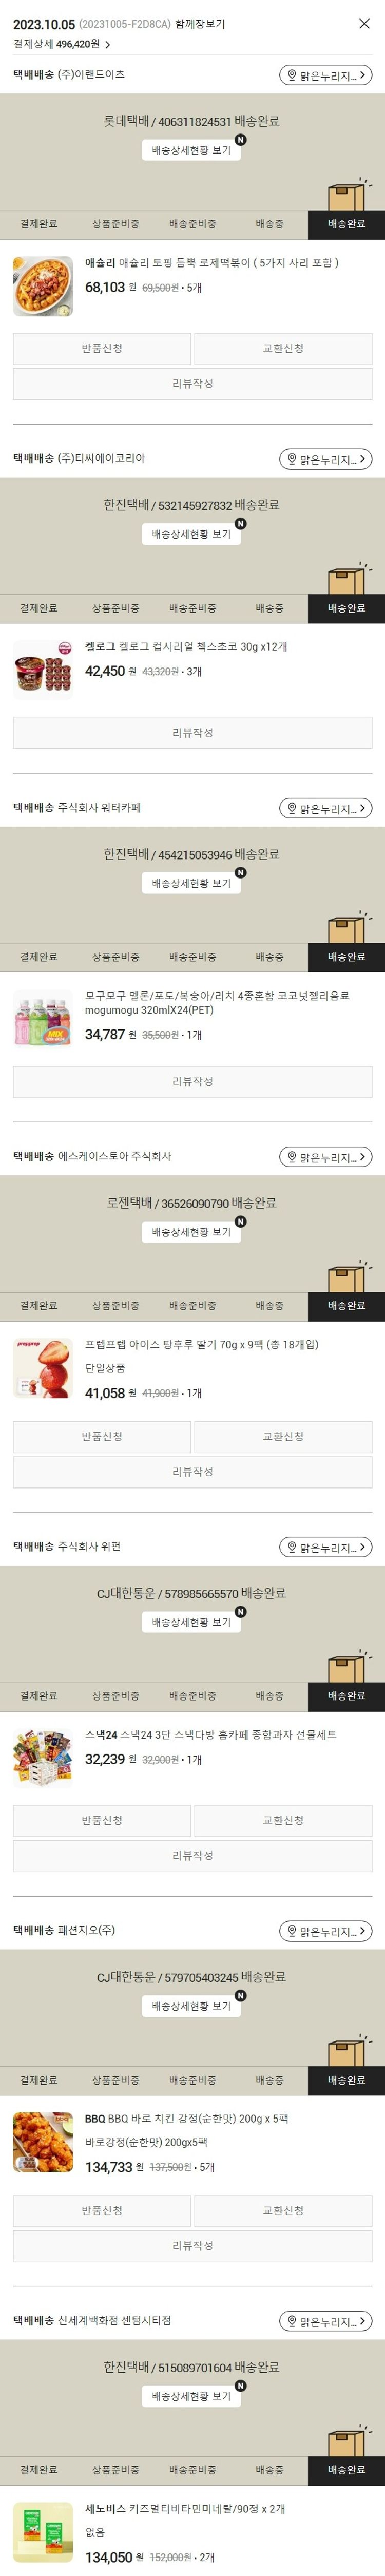Open the seller location chip for 패션지오(주)
385x2576 pixels.
(x=325, y=1931)
